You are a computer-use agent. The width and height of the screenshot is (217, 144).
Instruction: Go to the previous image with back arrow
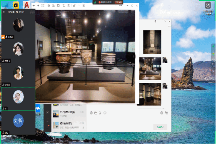point(33,5)
